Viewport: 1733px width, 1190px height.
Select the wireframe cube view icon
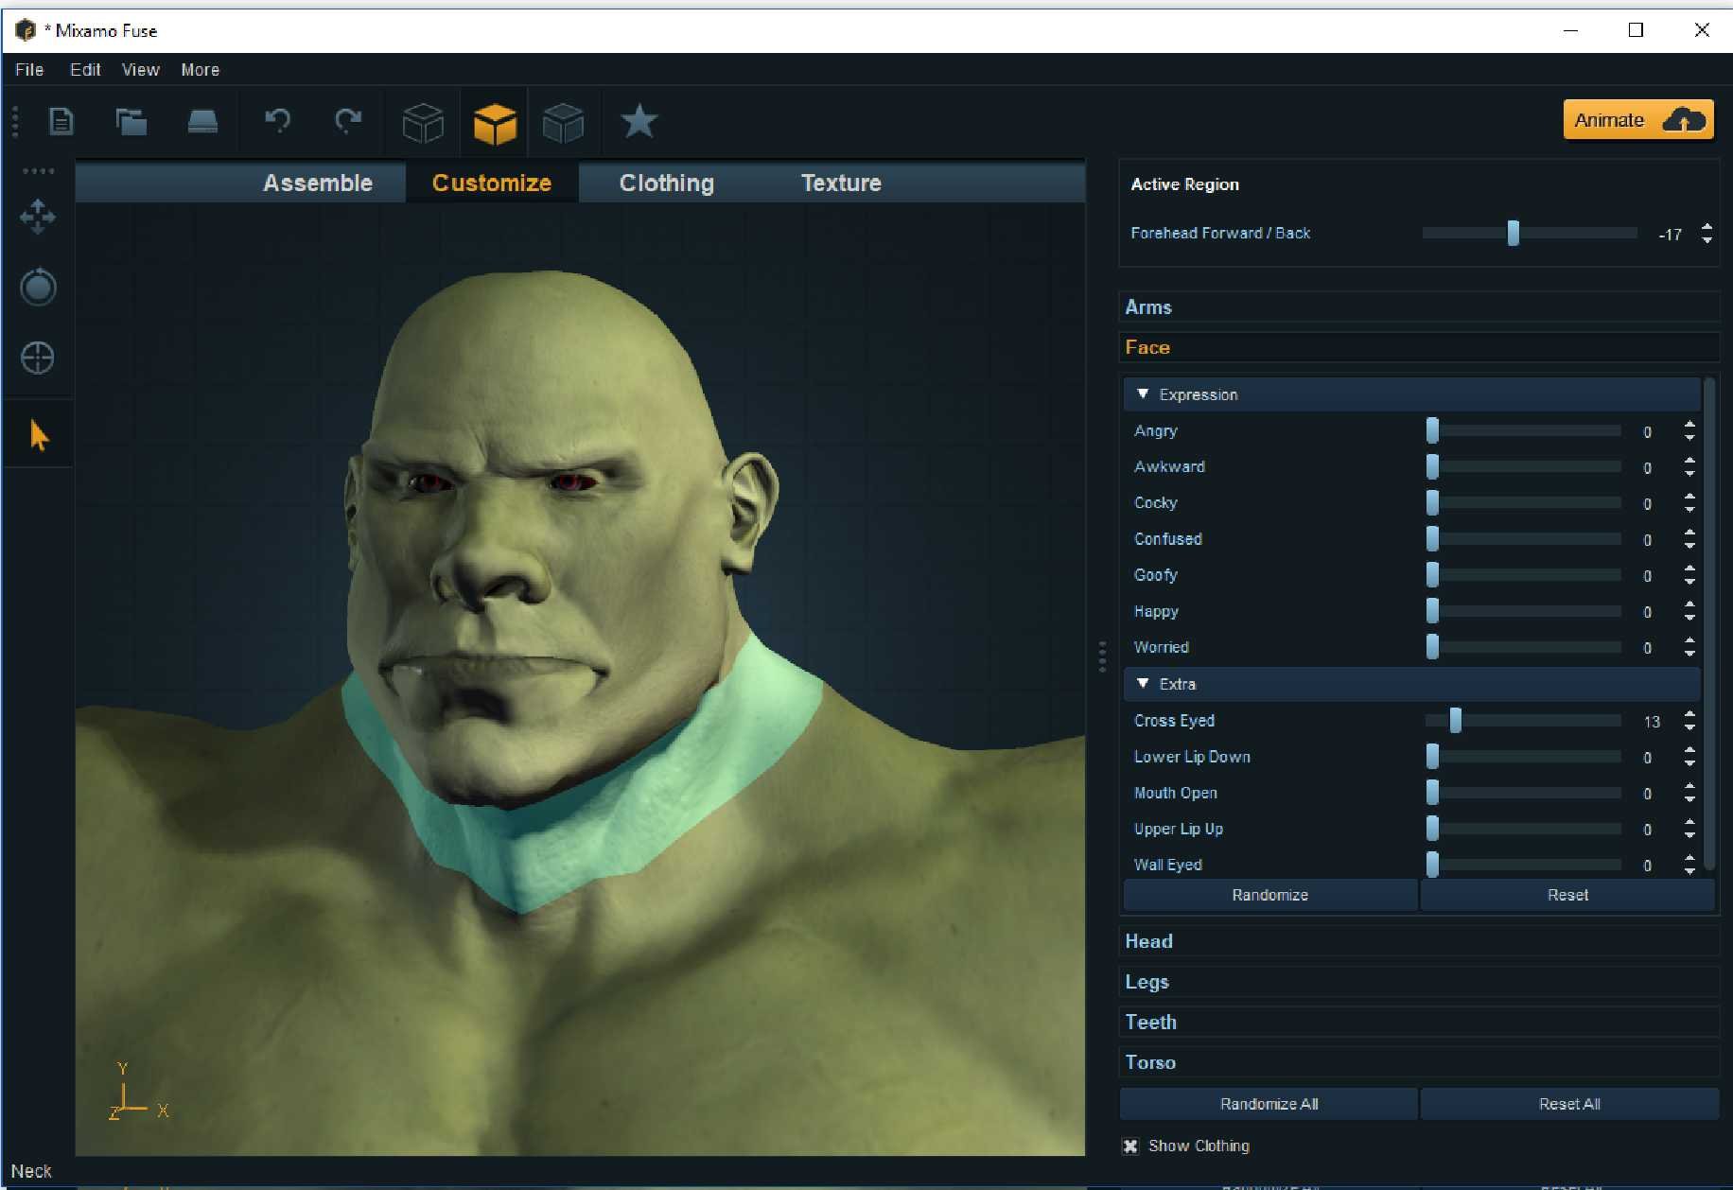tap(423, 123)
